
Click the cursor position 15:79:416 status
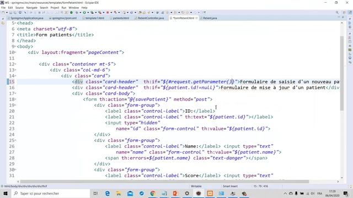260,186
